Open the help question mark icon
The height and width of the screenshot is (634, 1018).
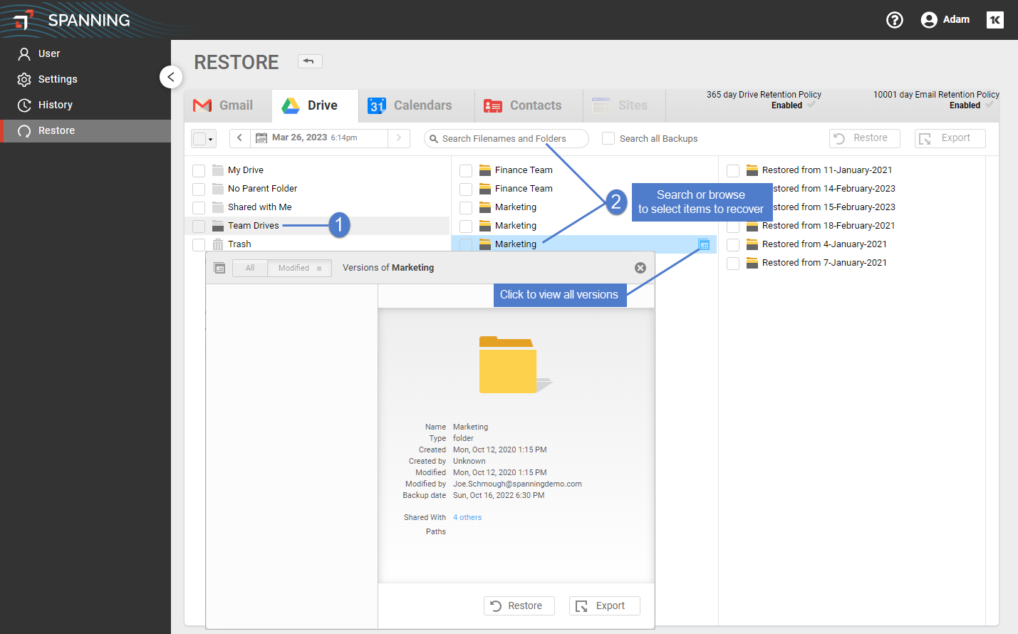click(894, 20)
